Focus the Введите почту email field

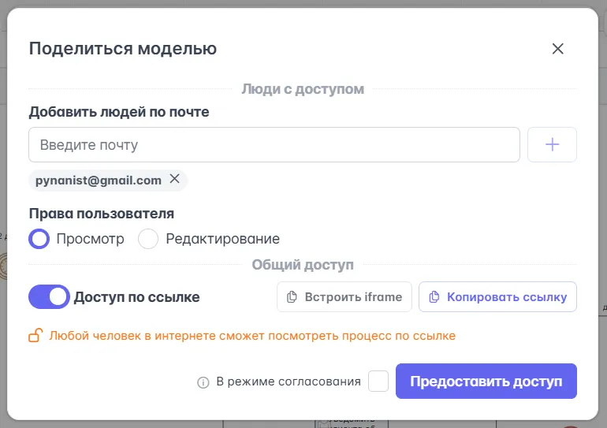click(x=274, y=145)
